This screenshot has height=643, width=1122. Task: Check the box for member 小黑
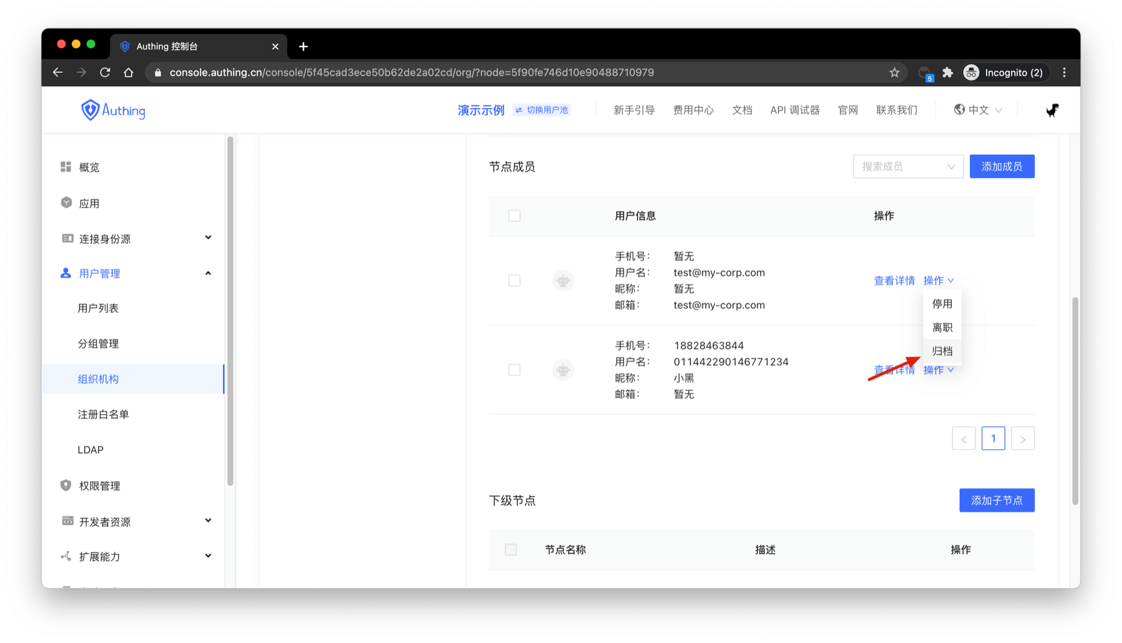(x=514, y=370)
